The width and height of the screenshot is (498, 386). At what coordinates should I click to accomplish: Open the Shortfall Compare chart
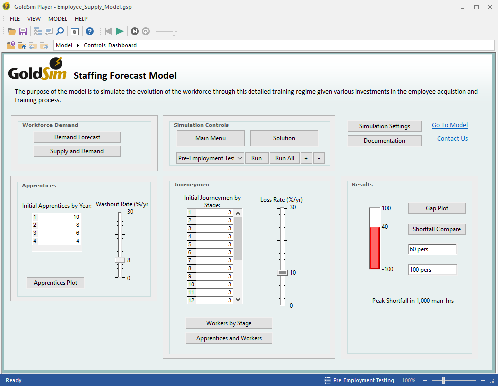click(437, 229)
